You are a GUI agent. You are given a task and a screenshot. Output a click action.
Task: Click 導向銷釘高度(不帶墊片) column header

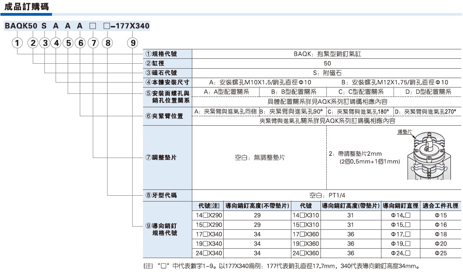[x=257, y=206]
